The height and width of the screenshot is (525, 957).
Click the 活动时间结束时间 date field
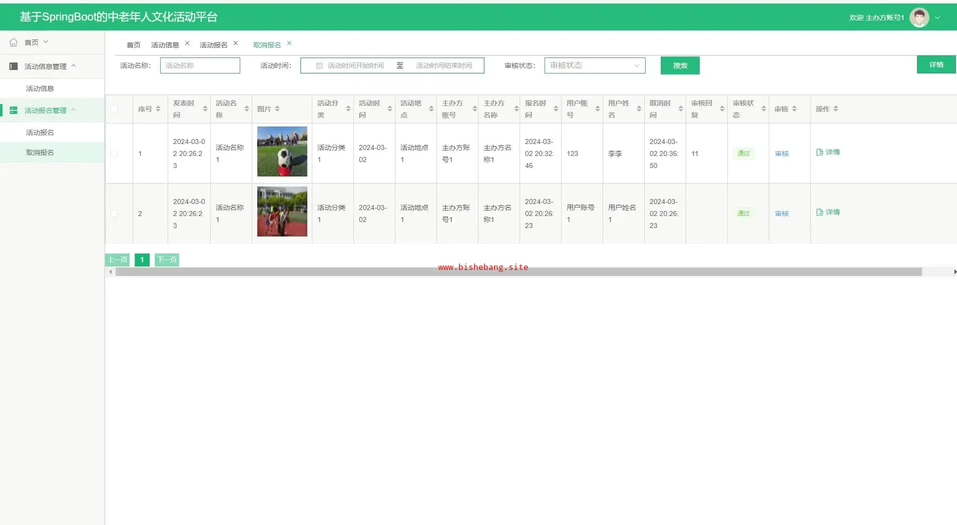click(444, 65)
